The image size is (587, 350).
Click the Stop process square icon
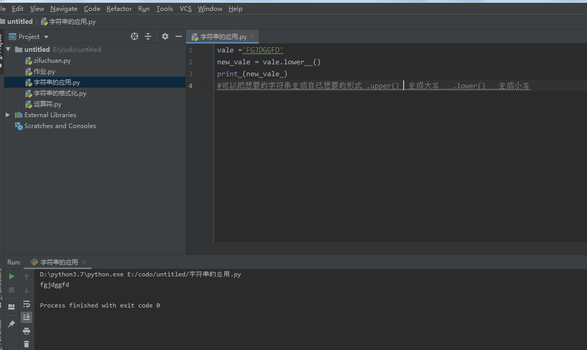11,290
